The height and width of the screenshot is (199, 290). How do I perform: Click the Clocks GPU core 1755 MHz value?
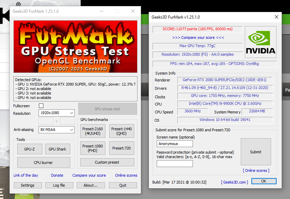(225, 96)
